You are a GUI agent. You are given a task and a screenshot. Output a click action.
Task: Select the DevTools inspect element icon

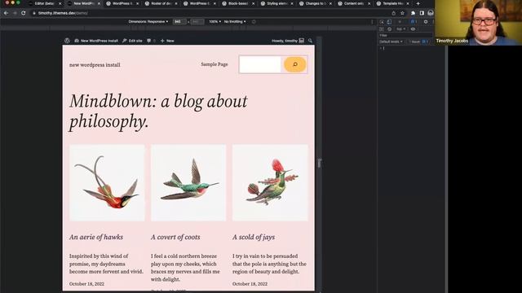pos(382,22)
